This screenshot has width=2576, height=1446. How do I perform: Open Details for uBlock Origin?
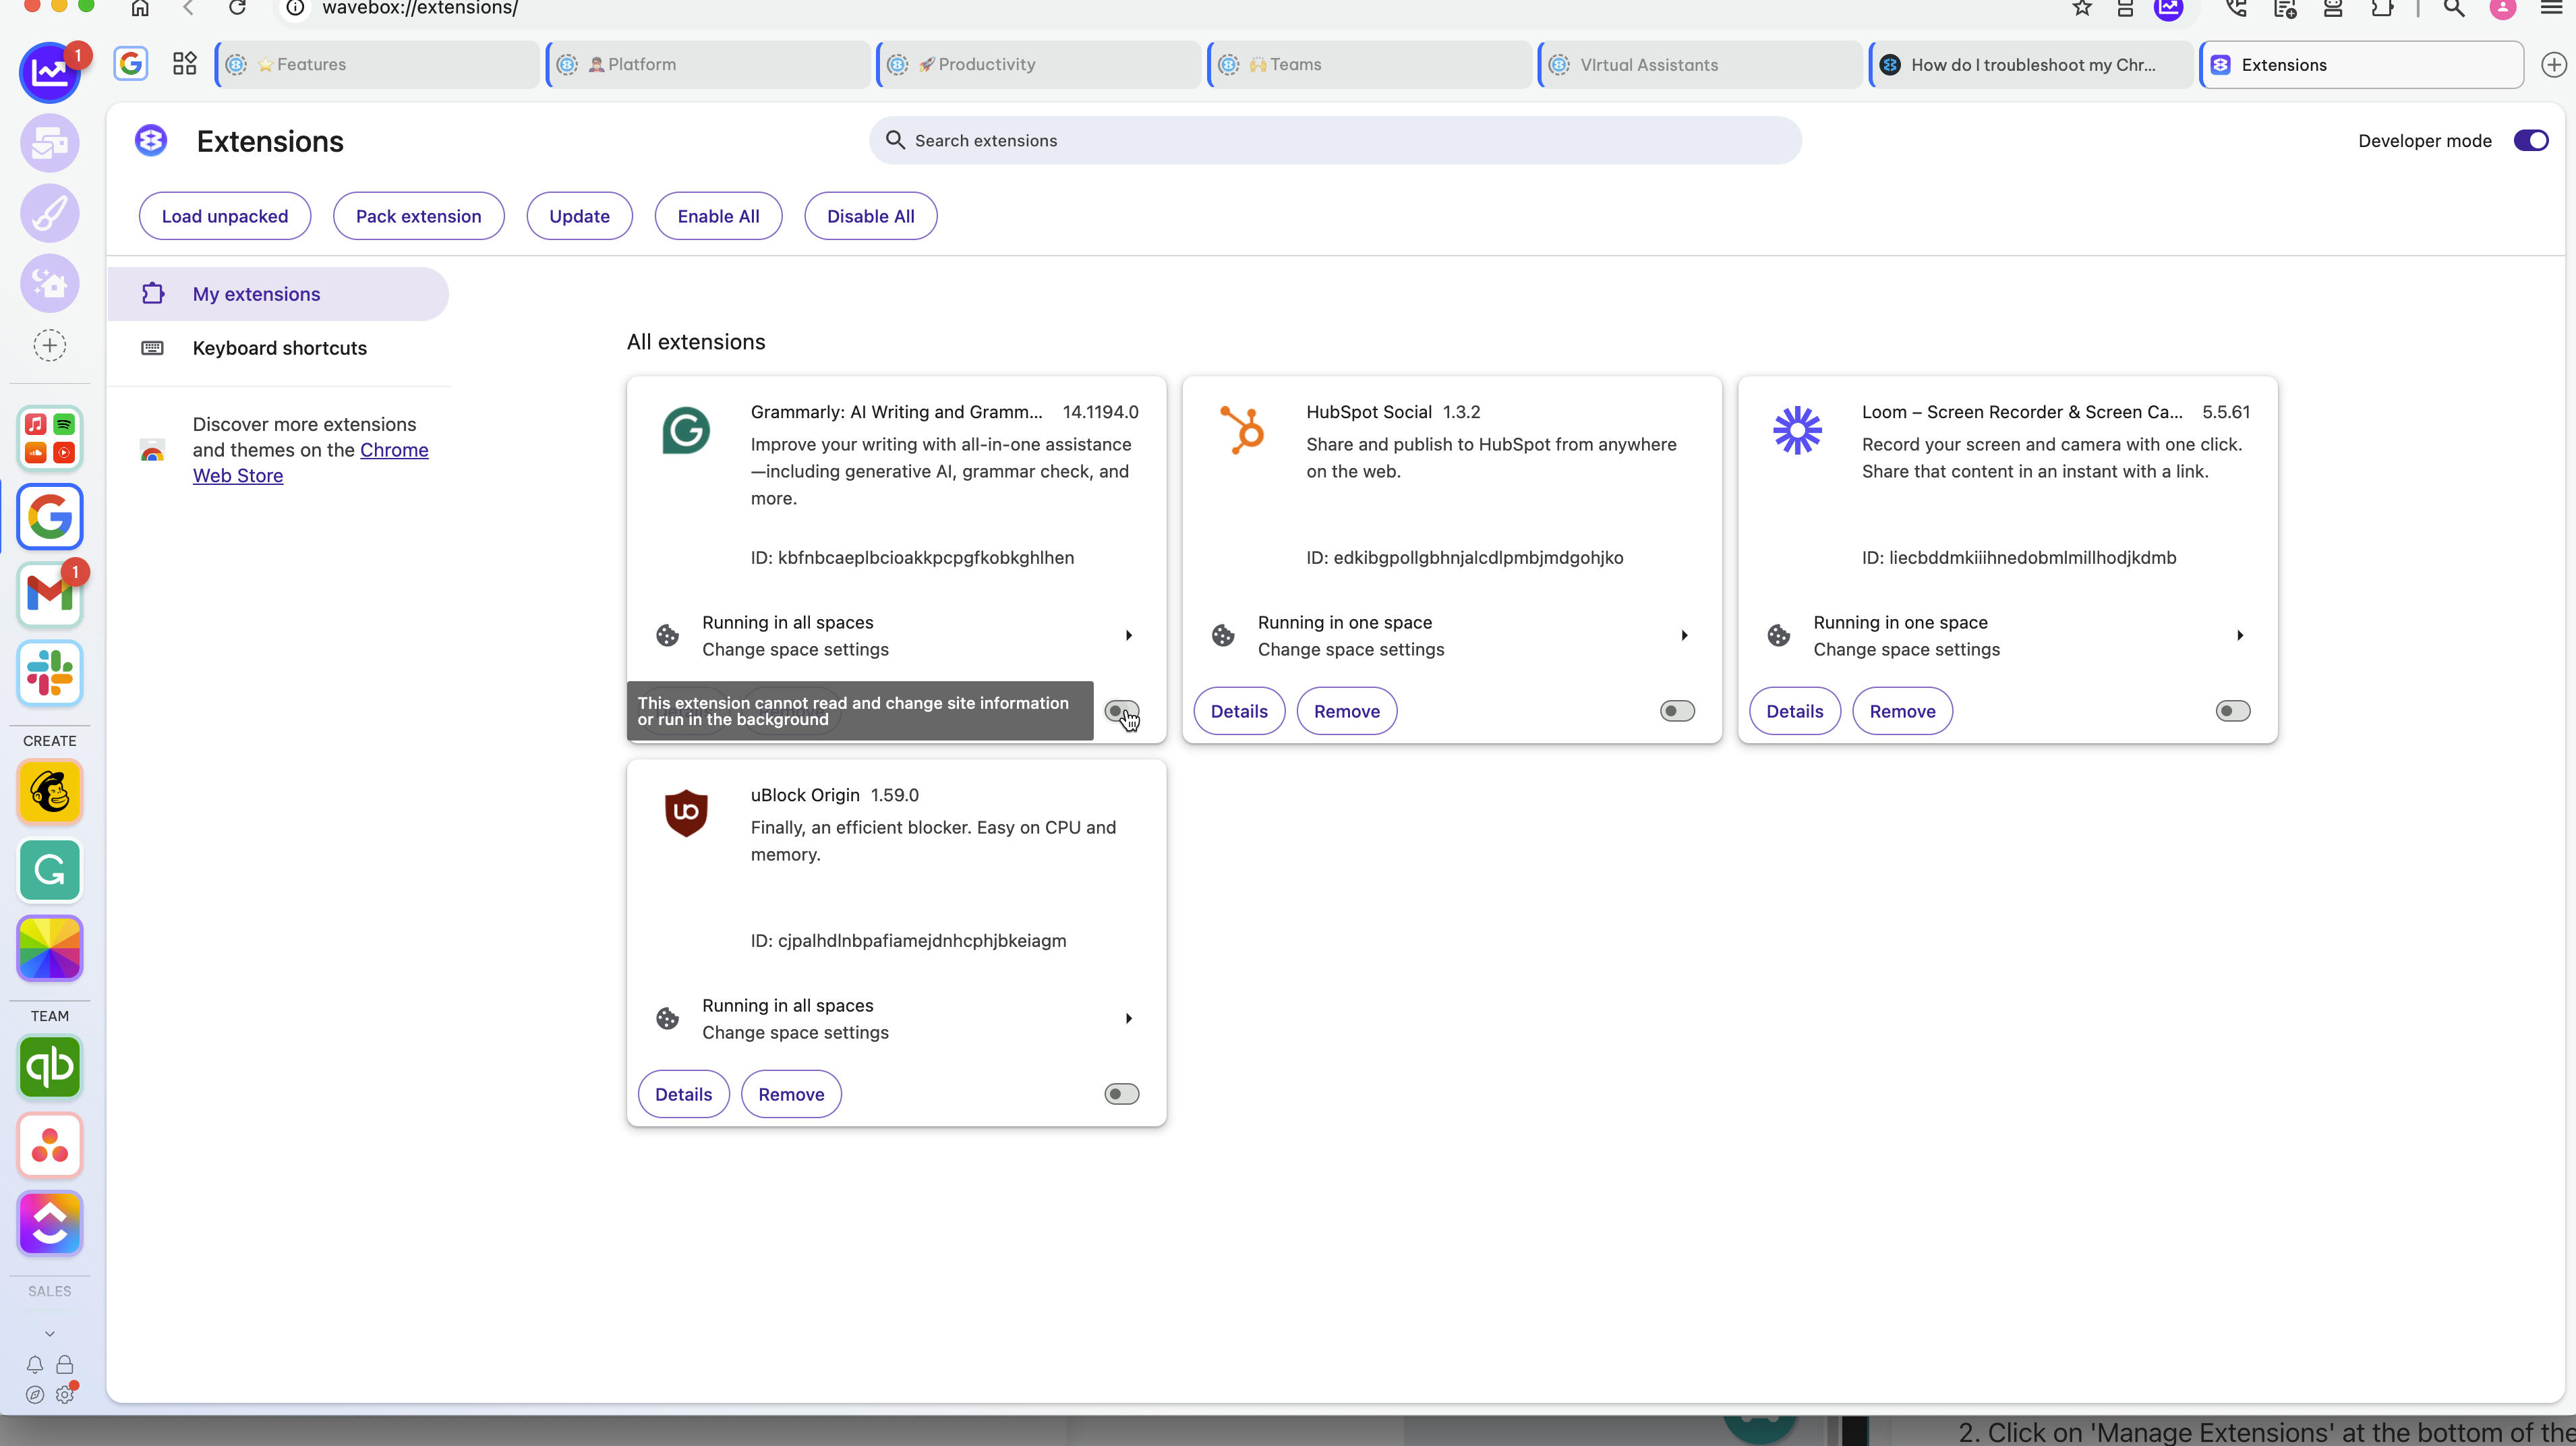click(683, 1094)
